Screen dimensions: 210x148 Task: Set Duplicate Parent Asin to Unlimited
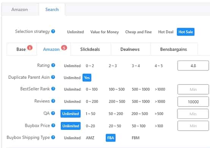(72, 78)
